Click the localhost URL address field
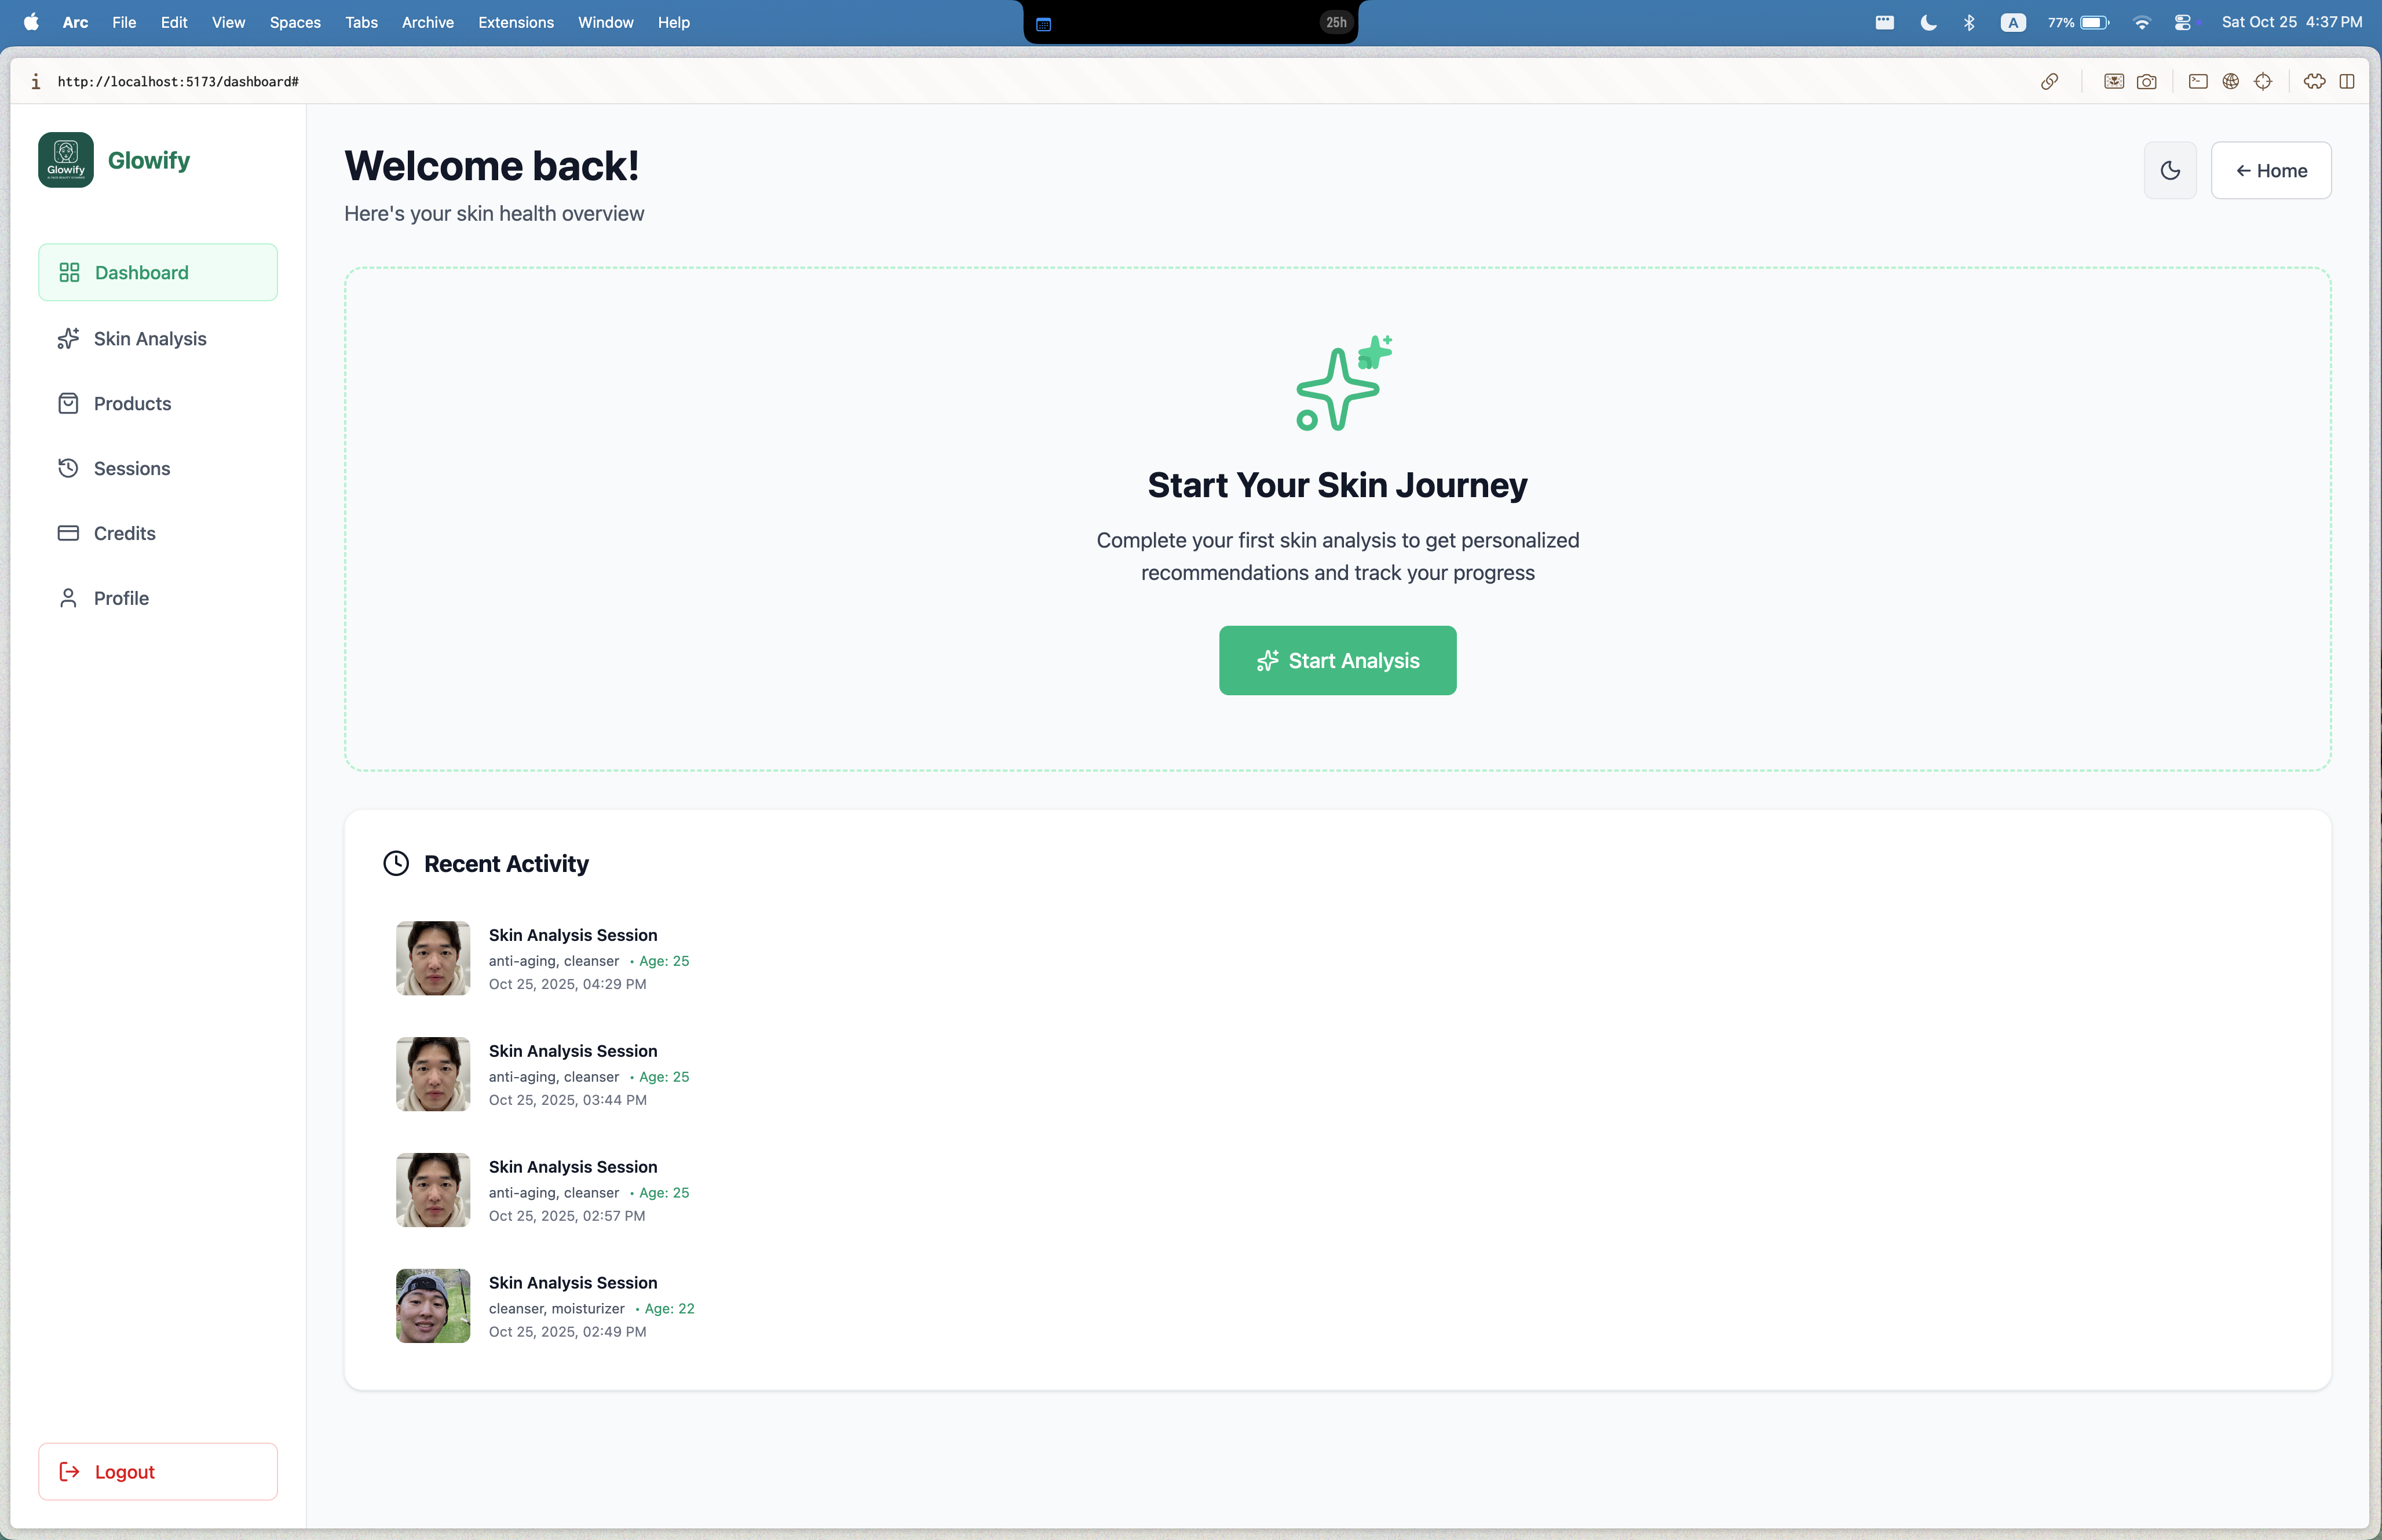Screen dimensions: 2382x1540 pos(178,82)
